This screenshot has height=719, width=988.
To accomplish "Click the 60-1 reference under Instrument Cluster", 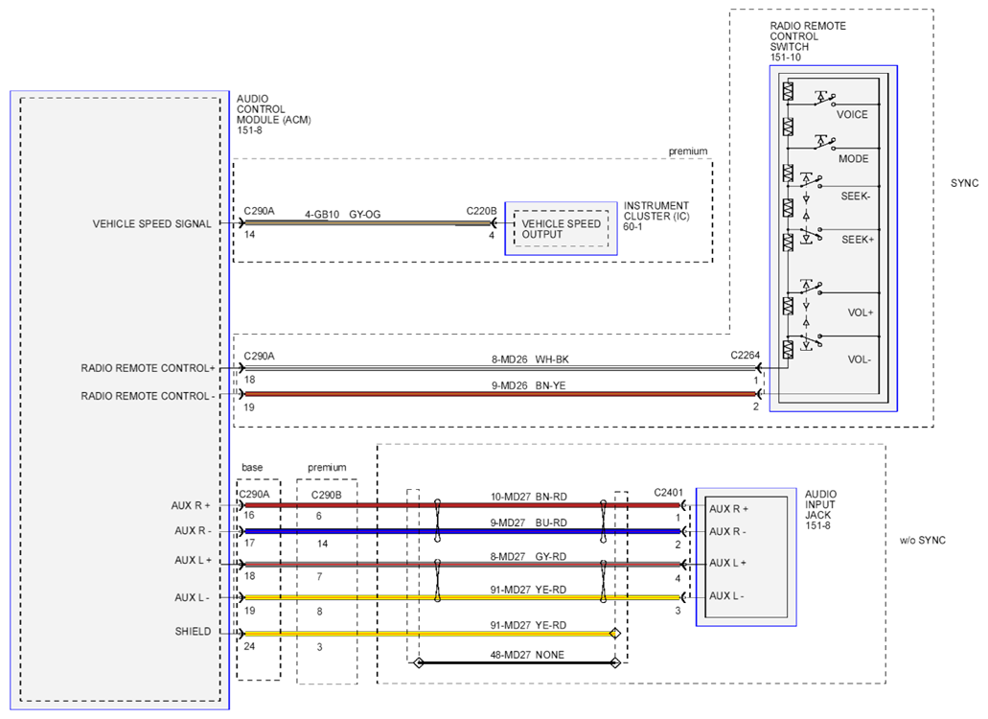I will [632, 227].
